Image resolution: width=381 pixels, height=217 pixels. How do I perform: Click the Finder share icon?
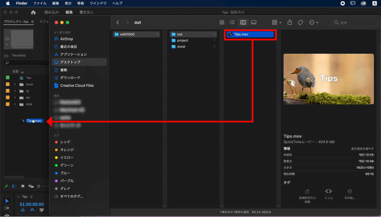(x=289, y=22)
